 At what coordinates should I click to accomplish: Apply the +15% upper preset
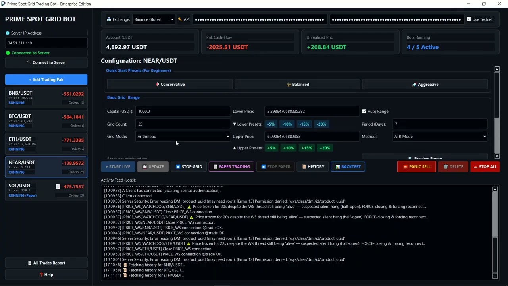(x=307, y=148)
